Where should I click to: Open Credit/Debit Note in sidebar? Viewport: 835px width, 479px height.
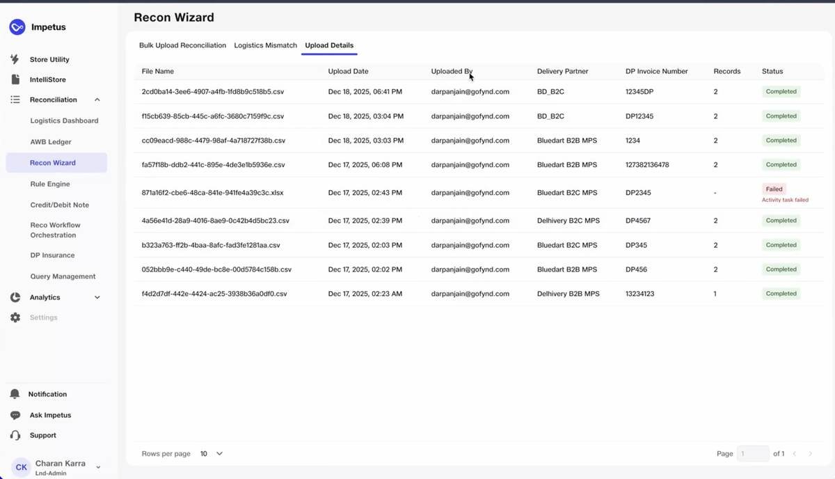[59, 205]
